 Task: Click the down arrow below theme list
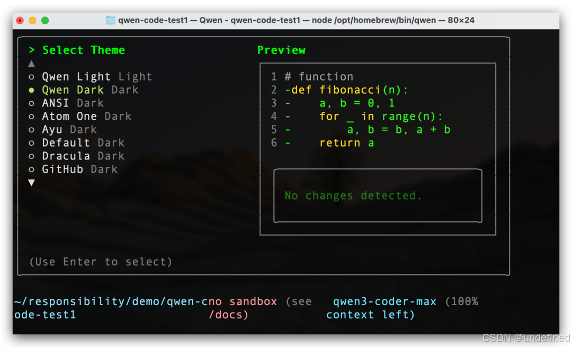[31, 182]
